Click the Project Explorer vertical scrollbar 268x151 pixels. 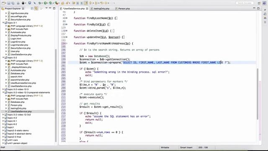pyautogui.click(x=56, y=95)
